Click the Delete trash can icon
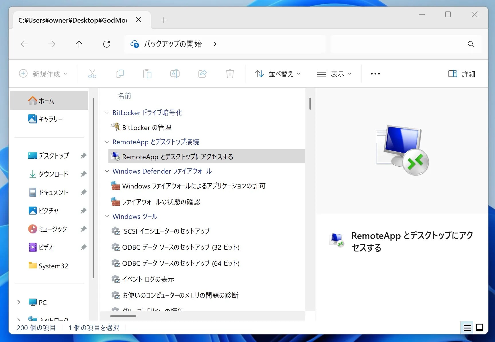495x342 pixels. click(230, 74)
